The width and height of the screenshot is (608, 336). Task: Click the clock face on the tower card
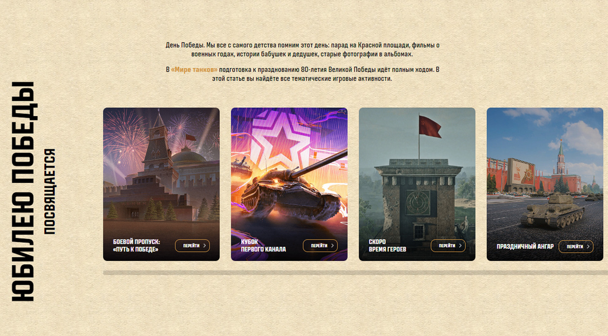pos(414,201)
